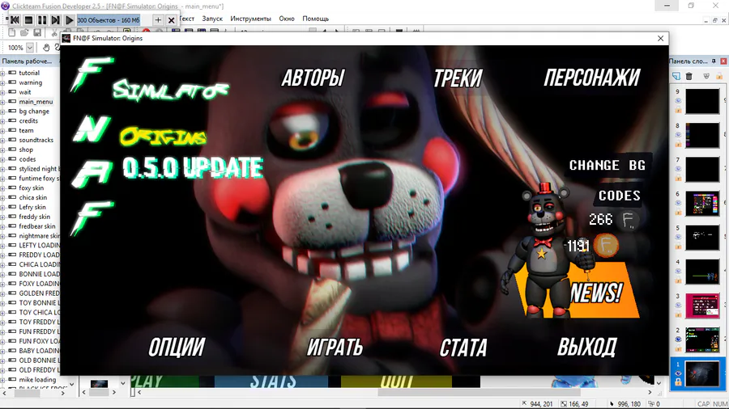Toggle visibility of layer 6

[678, 203]
